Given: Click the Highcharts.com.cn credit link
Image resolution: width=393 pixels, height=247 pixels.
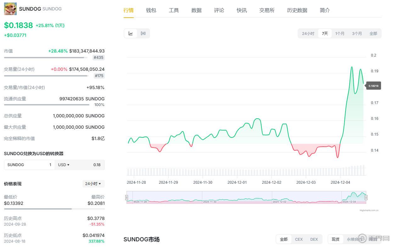Looking at the screenshot, I should (369, 210).
